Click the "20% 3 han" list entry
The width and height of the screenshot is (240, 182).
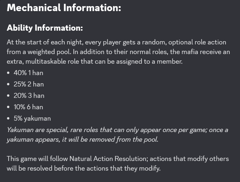tap(29, 96)
